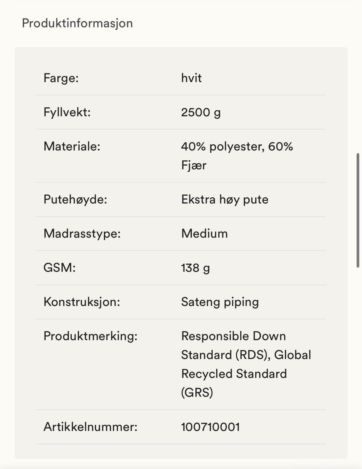362x469 pixels.
Task: Select the GSM label
Action: coord(60,268)
